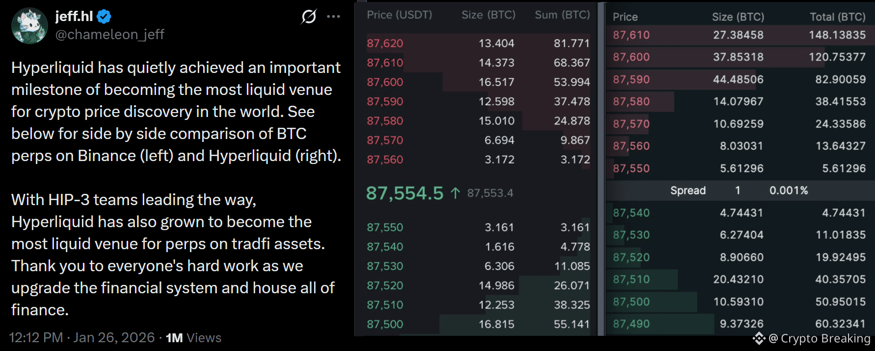The image size is (875, 351).
Task: Open the Grok actions icon on the tweet
Action: 309,16
